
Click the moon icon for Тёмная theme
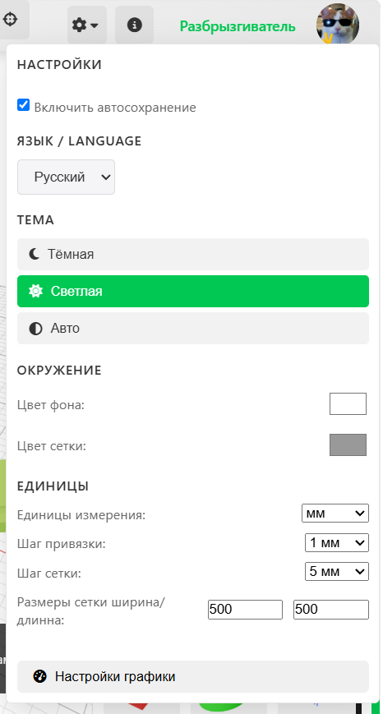35,254
